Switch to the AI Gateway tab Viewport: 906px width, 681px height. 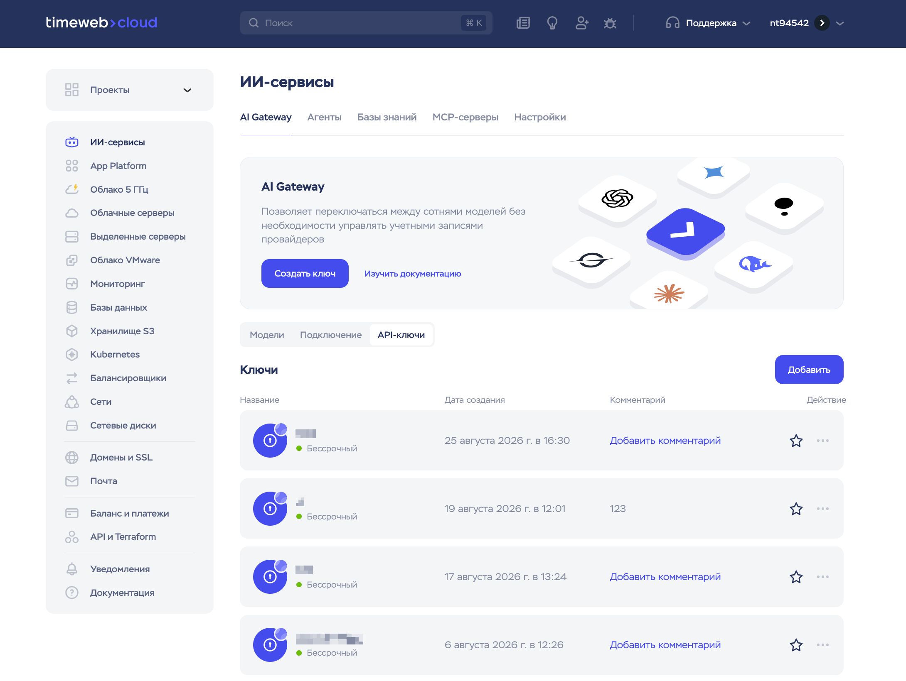point(266,117)
